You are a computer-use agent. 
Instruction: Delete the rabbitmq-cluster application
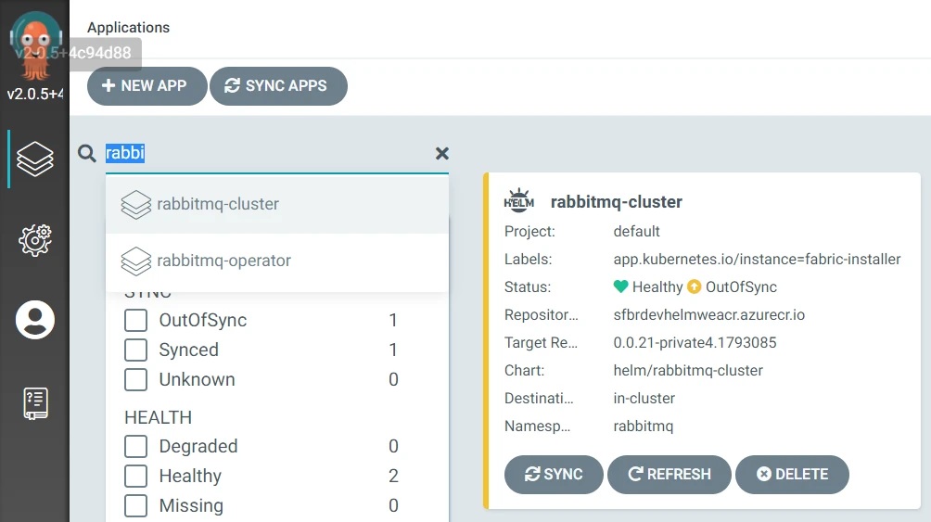(x=792, y=475)
